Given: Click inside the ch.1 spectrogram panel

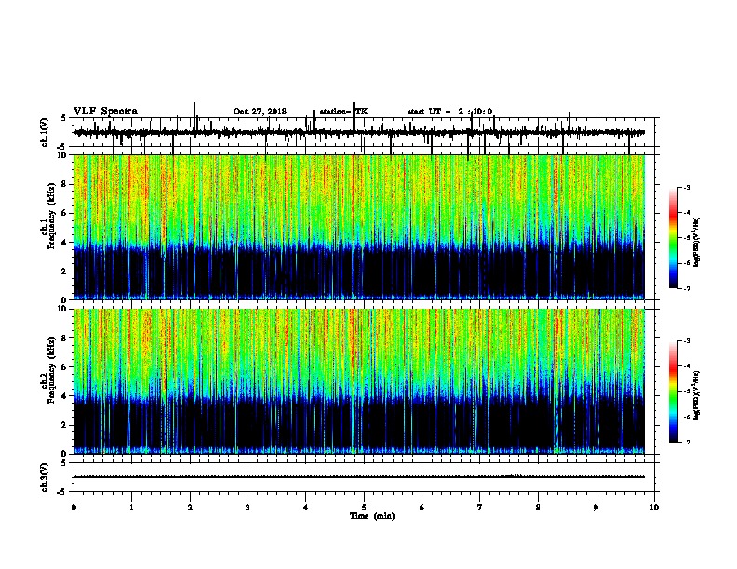Looking at the screenshot, I should point(358,227).
